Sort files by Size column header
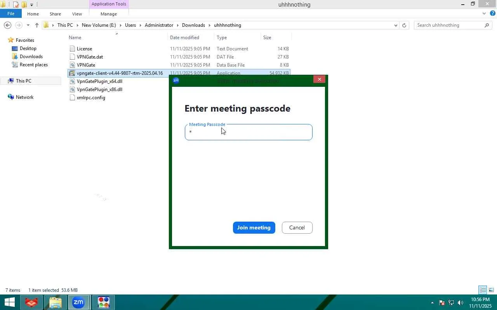497x310 pixels. click(267, 38)
